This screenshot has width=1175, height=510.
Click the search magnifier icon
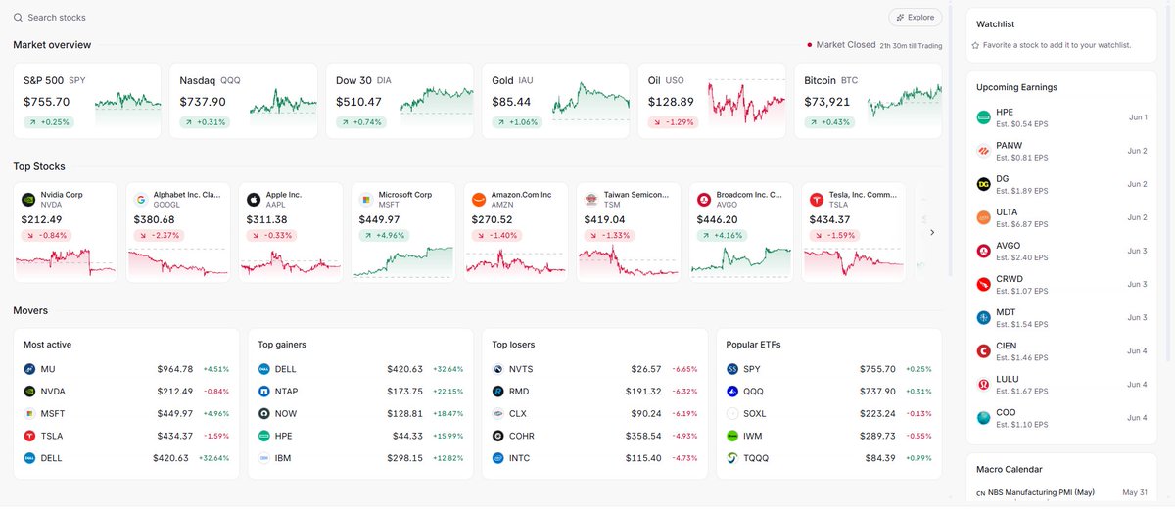pos(18,18)
